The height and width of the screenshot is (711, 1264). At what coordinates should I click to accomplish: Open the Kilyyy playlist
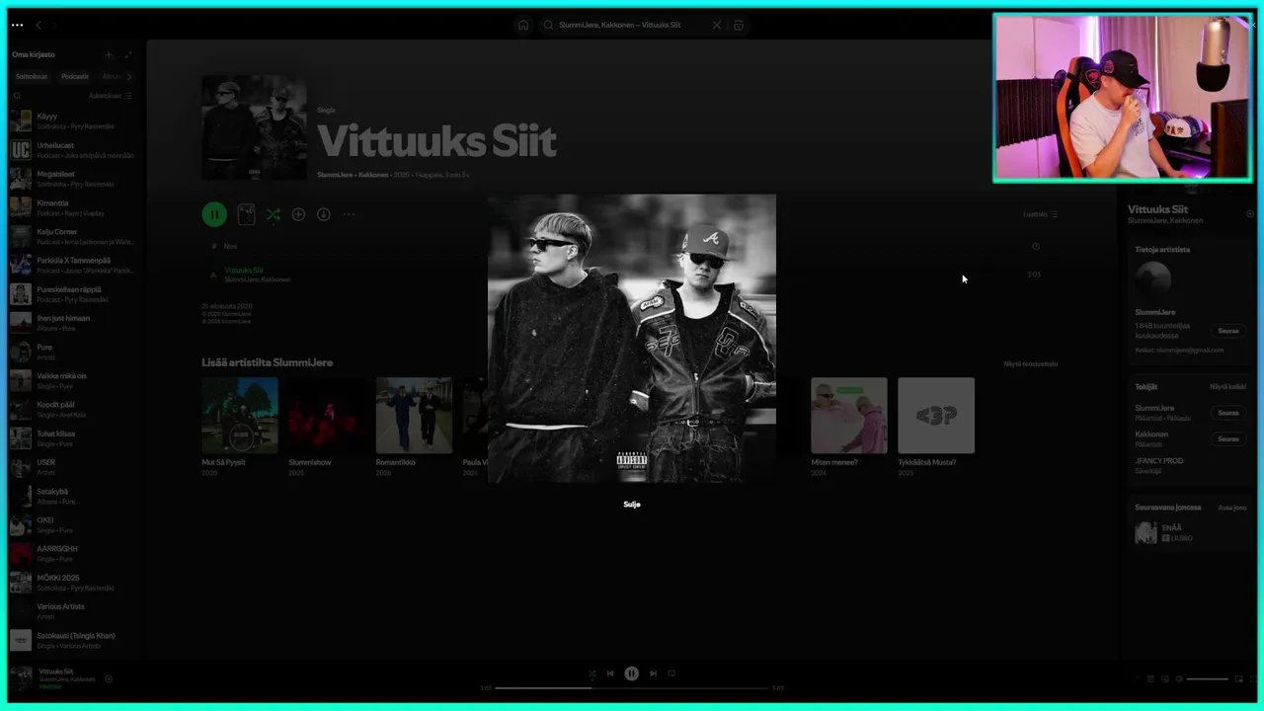pyautogui.click(x=73, y=120)
